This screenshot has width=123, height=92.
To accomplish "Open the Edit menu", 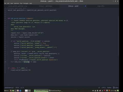I will (x=8, y=3).
